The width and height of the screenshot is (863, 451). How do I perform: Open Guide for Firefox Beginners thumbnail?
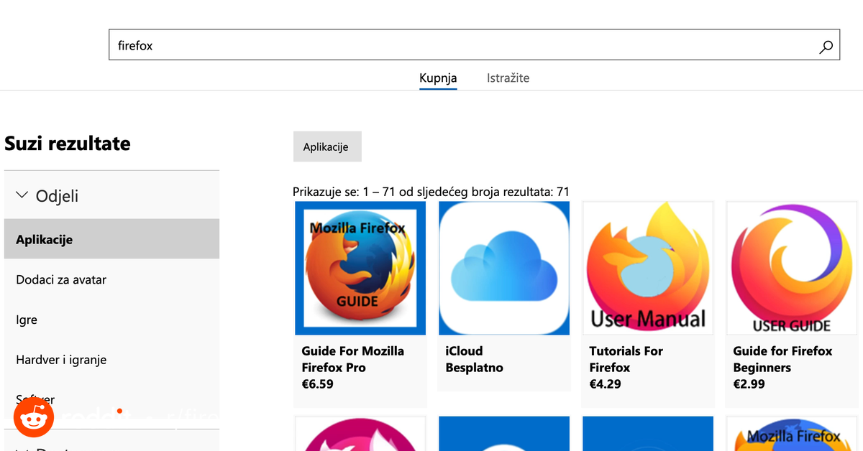pyautogui.click(x=791, y=268)
